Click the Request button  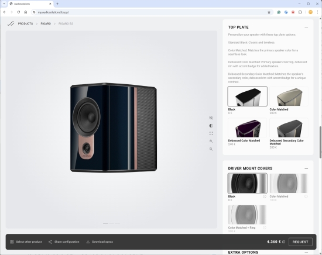click(300, 242)
